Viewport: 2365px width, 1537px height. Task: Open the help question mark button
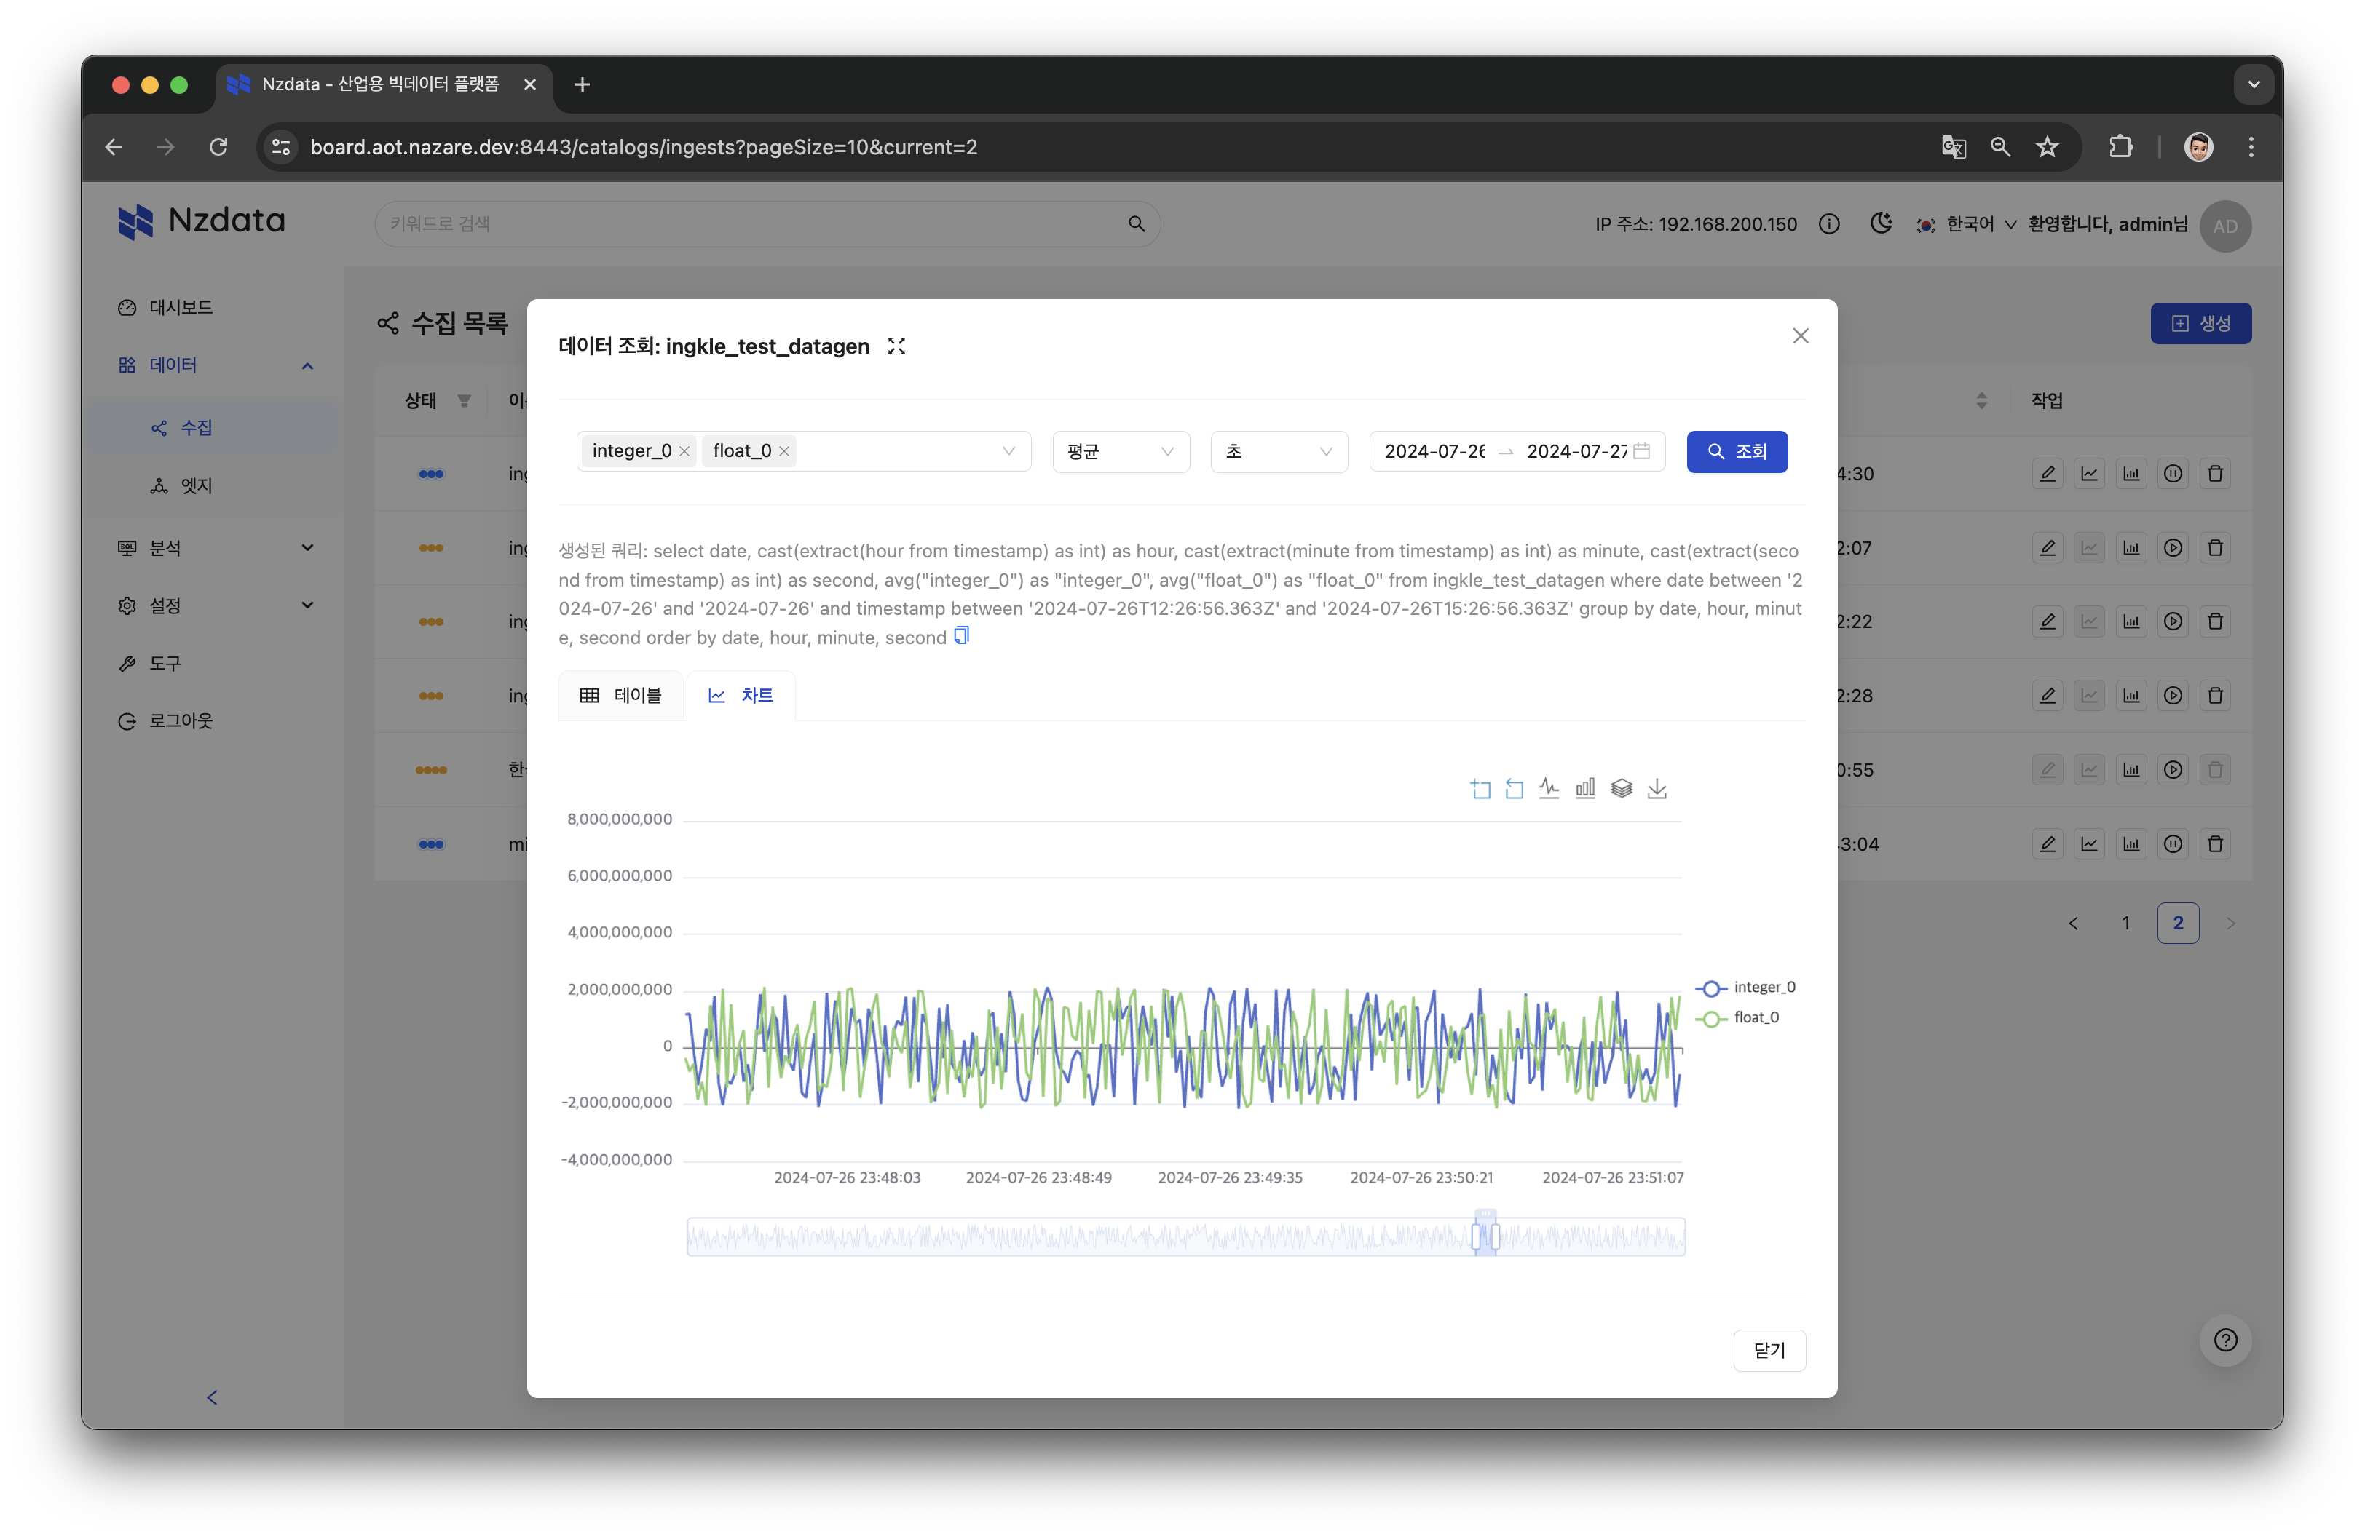click(x=2226, y=1339)
